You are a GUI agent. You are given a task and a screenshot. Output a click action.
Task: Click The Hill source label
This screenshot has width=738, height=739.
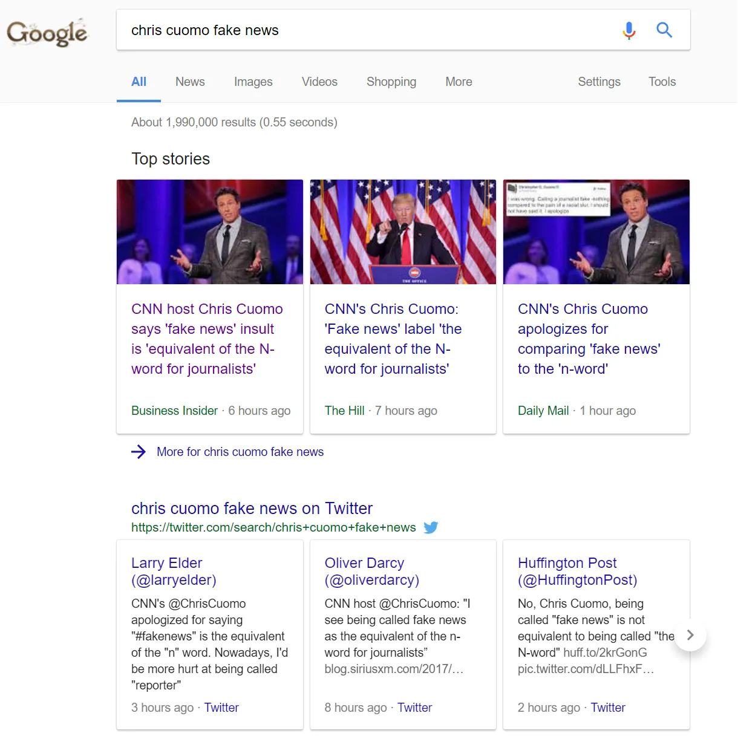(x=344, y=411)
